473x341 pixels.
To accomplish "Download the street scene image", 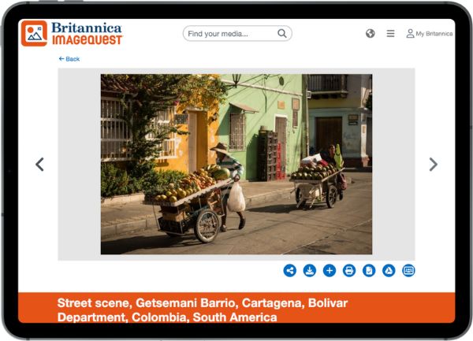I will (310, 270).
